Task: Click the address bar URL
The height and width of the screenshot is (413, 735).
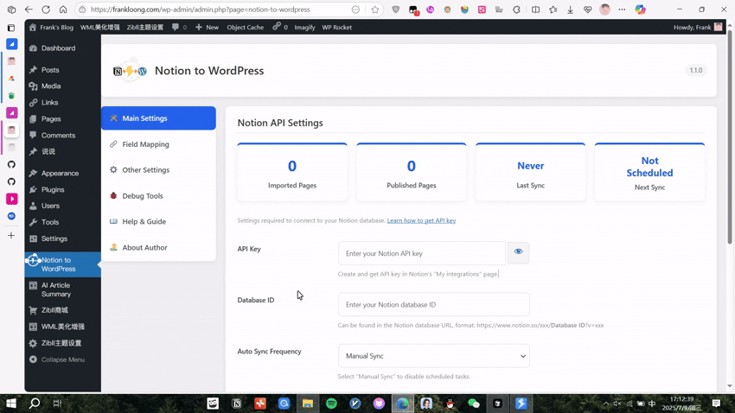Action: pos(200,10)
